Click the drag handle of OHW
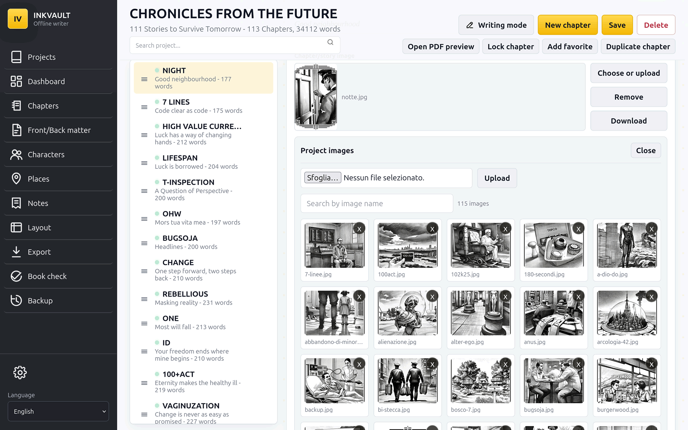Image resolution: width=688 pixels, height=430 pixels. pos(145,219)
